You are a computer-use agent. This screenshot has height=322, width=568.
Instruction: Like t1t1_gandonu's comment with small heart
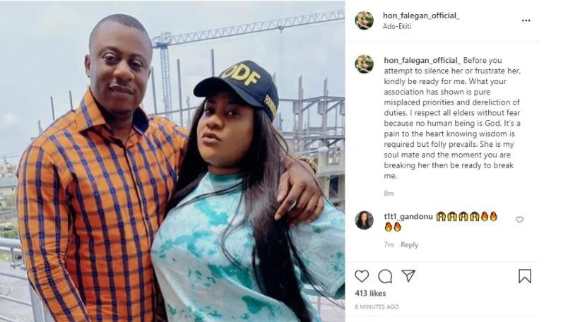click(x=519, y=220)
